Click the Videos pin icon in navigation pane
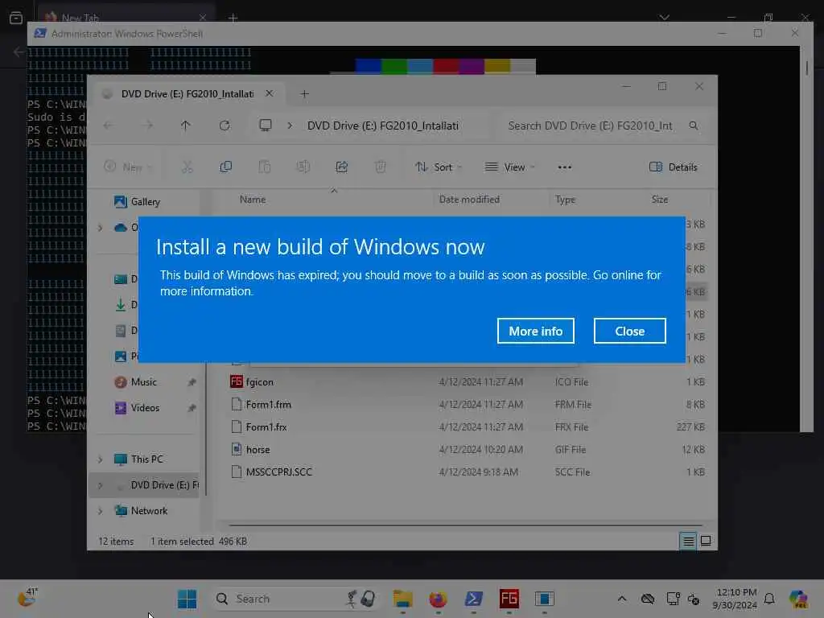The height and width of the screenshot is (618, 824). [192, 408]
